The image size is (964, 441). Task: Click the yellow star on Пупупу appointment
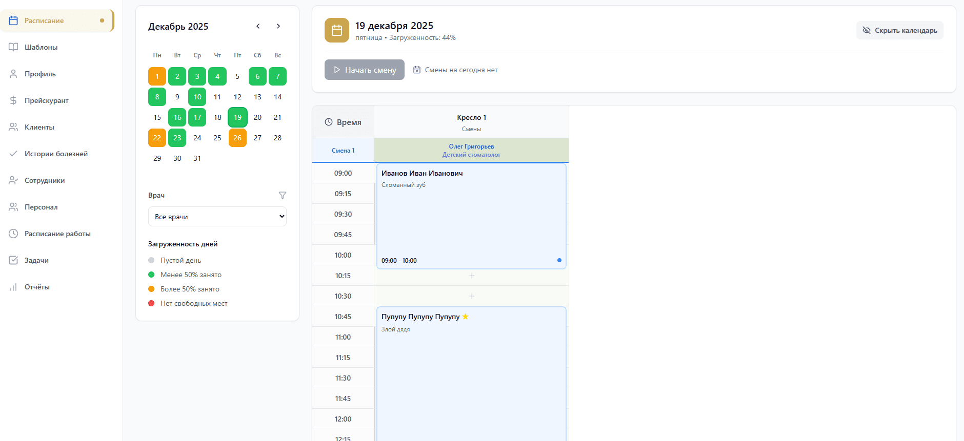click(x=466, y=317)
